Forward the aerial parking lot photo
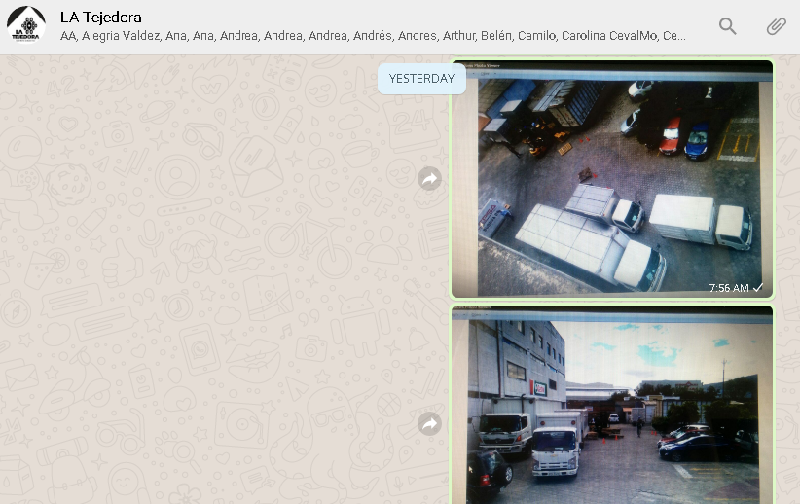 [x=429, y=179]
